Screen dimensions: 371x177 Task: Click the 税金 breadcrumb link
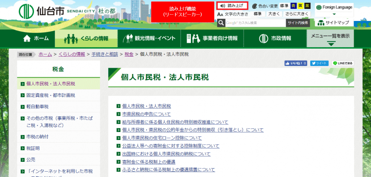(129, 54)
